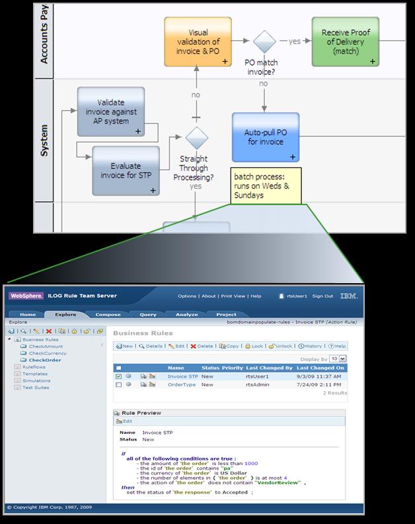Viewport: 415px width, 524px height.
Task: Expand the Evaluate invoice for STP subprocess
Action: (153, 191)
